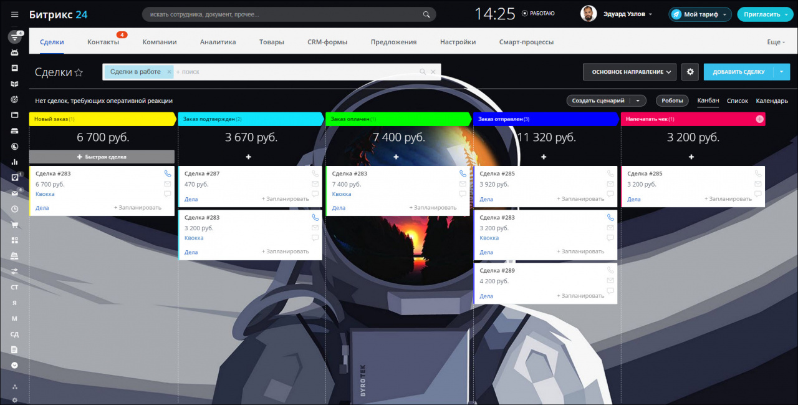Open the Мой тариф dropdown
The width and height of the screenshot is (798, 405).
pyautogui.click(x=724, y=14)
